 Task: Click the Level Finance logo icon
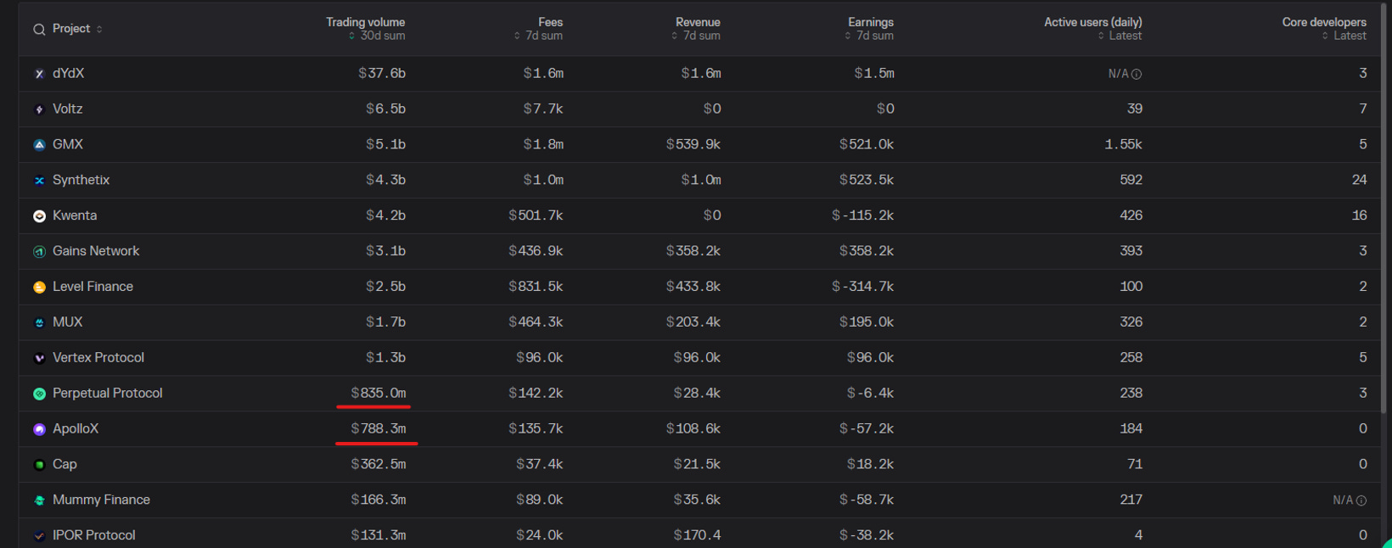pos(39,288)
